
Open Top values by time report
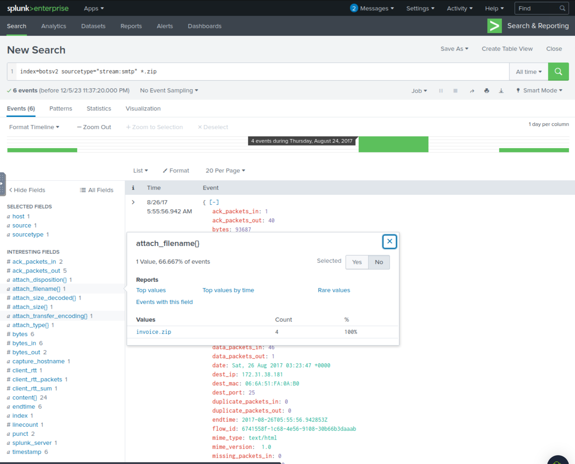[228, 290]
